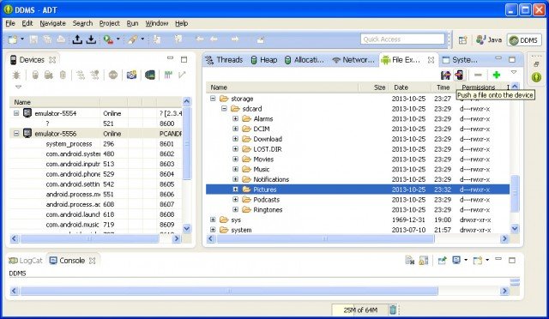Switch to the Java perspective

(489, 40)
